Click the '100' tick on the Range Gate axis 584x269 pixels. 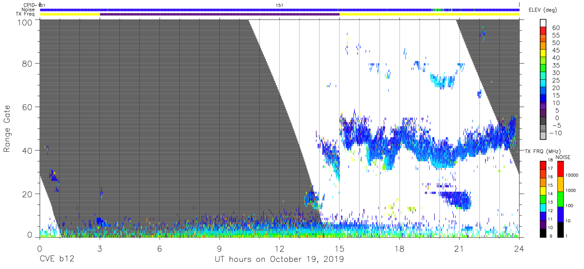[x=25, y=22]
